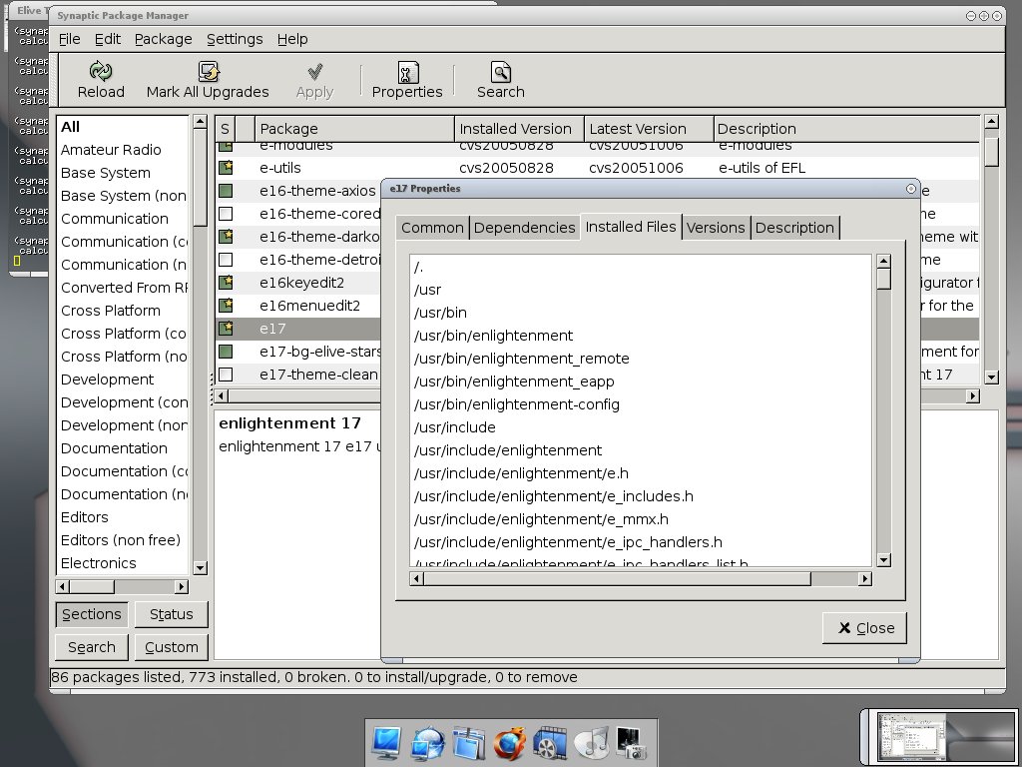Click status box of e-utils package
1022x767 pixels.
tap(226, 168)
